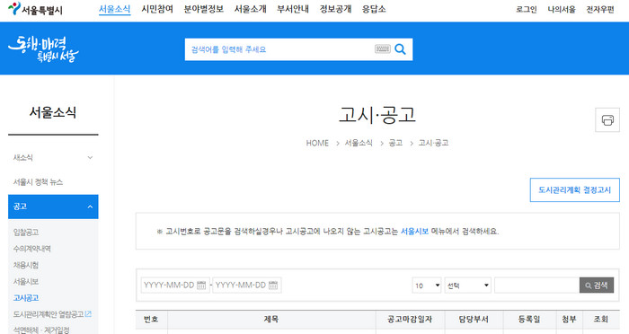Open 도시관리계획안 열람공고 external link in sidebar
Viewport: 629px width, 334px height.
tap(52, 314)
